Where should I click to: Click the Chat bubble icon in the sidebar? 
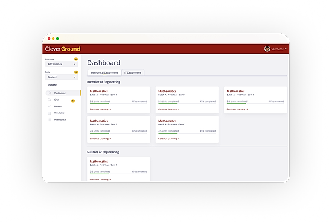(x=49, y=100)
